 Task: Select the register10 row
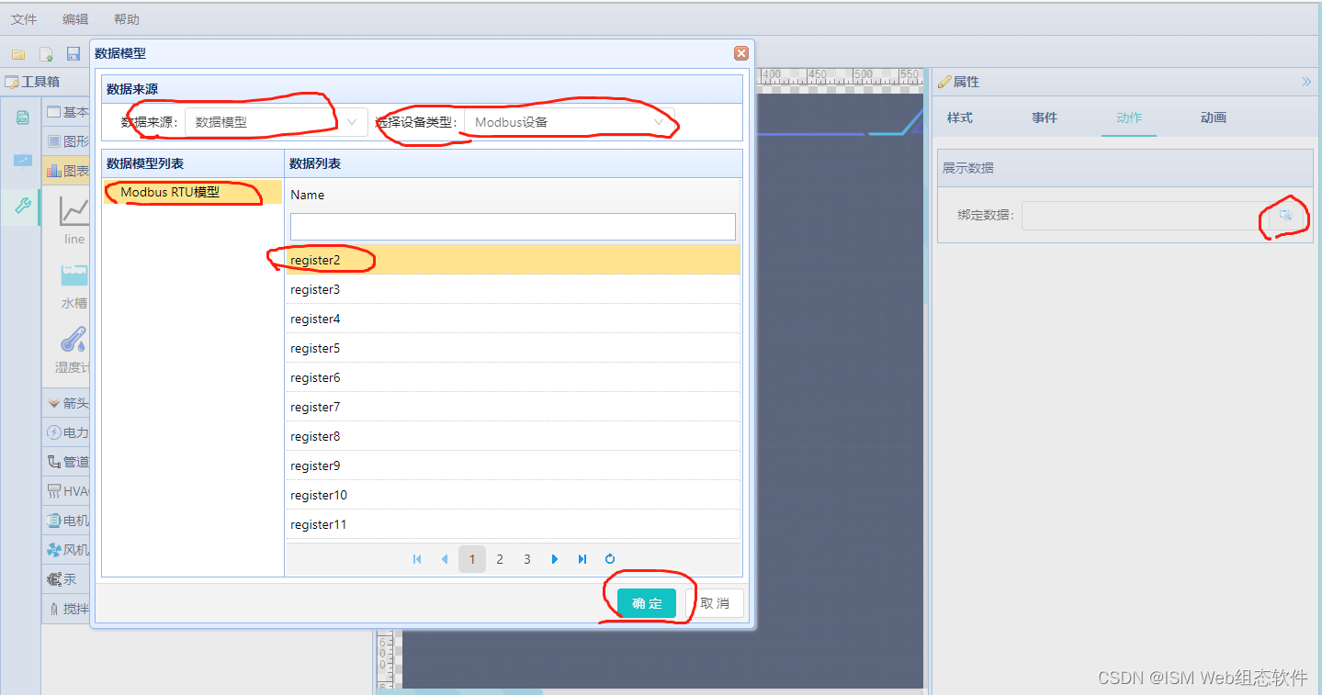[x=513, y=495]
